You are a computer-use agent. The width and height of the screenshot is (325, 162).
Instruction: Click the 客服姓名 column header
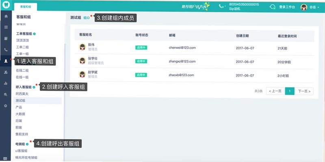click(x=86, y=35)
